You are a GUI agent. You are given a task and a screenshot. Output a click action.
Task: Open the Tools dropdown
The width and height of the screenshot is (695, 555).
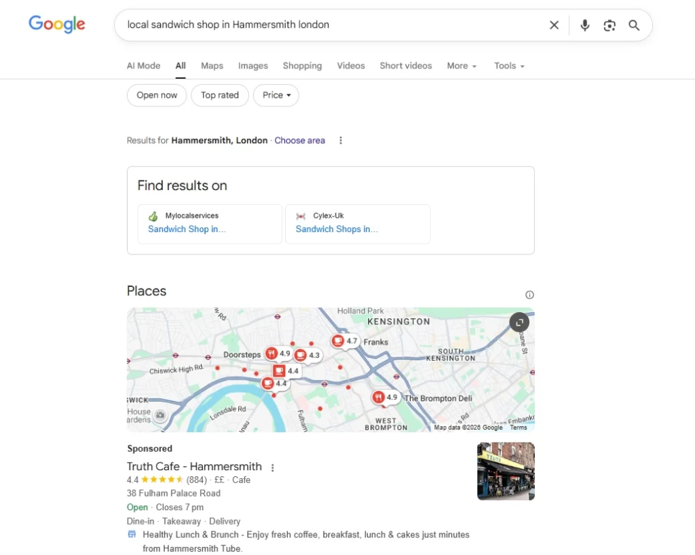509,66
